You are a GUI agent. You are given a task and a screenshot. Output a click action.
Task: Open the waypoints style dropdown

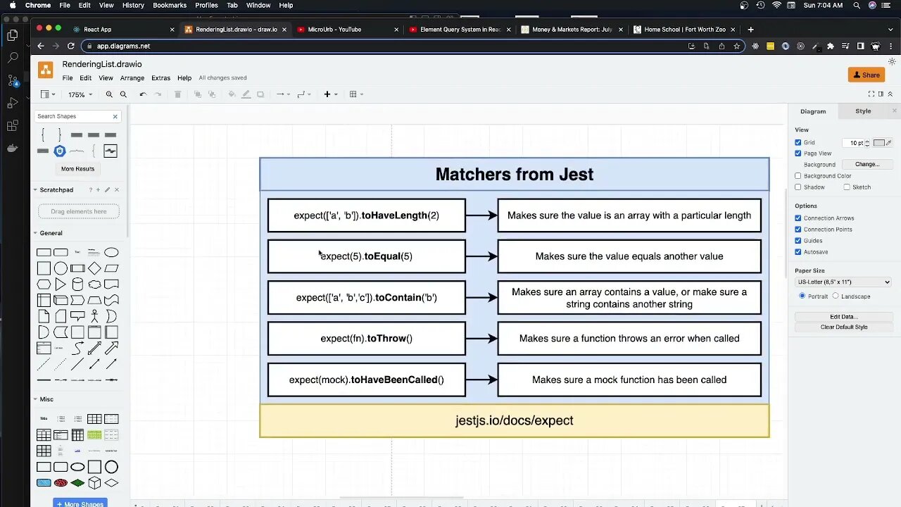coord(303,94)
